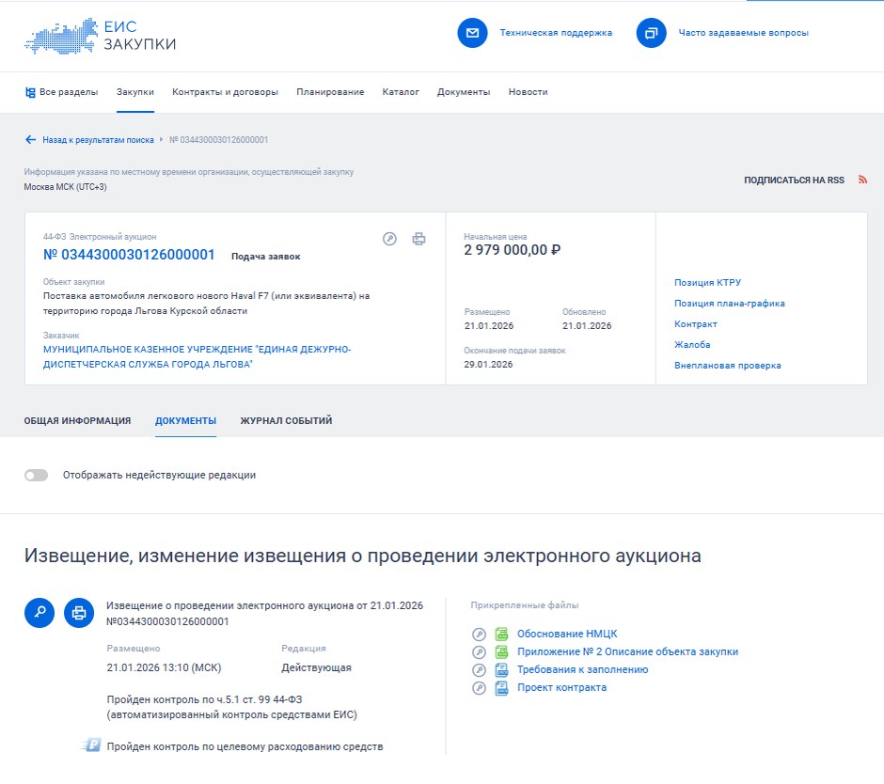Click the document file icon of Проект контракта
Viewport: 884px width, 784px height.
[501, 688]
